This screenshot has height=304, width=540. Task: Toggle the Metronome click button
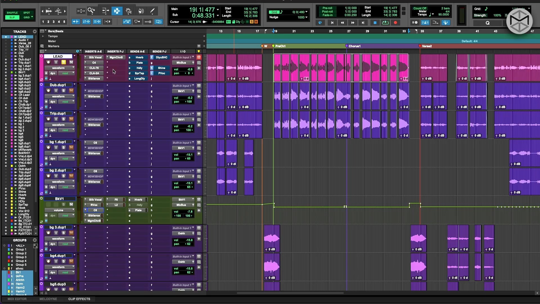(x=425, y=23)
